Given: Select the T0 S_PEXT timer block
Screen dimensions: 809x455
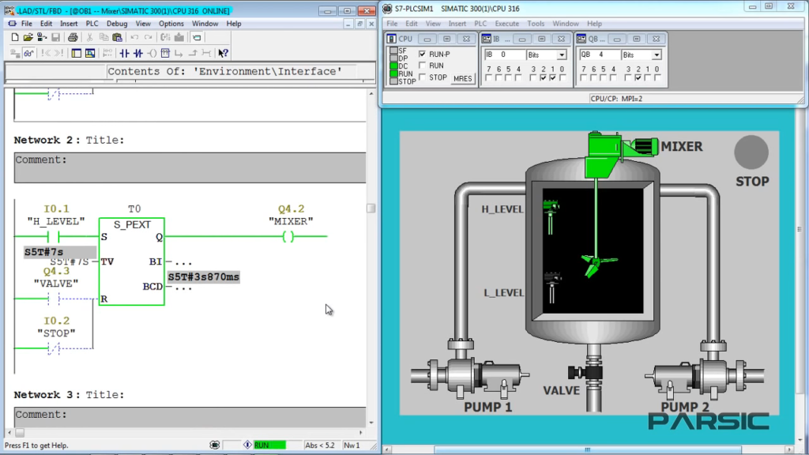Looking at the screenshot, I should [132, 261].
